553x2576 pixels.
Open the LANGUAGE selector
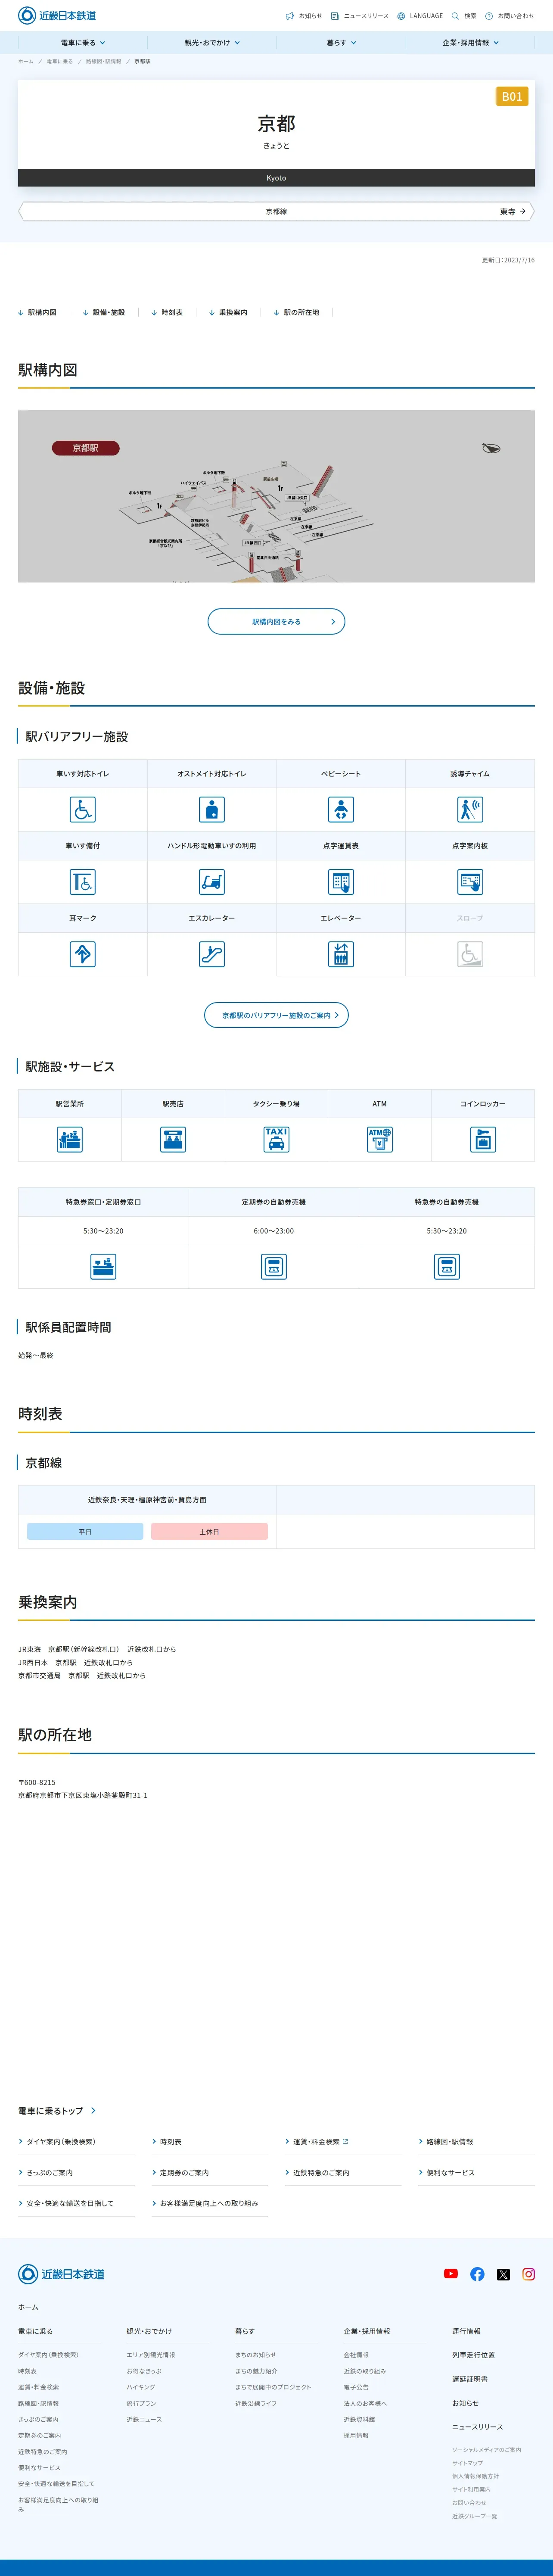point(420,16)
